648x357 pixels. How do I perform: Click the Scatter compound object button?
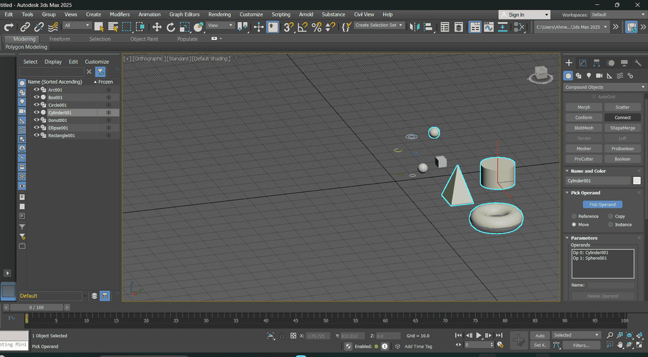tap(623, 107)
